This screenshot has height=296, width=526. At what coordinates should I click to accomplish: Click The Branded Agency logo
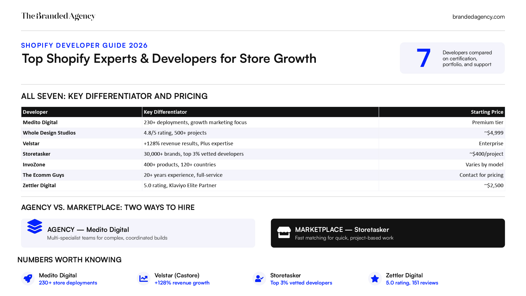click(x=58, y=16)
